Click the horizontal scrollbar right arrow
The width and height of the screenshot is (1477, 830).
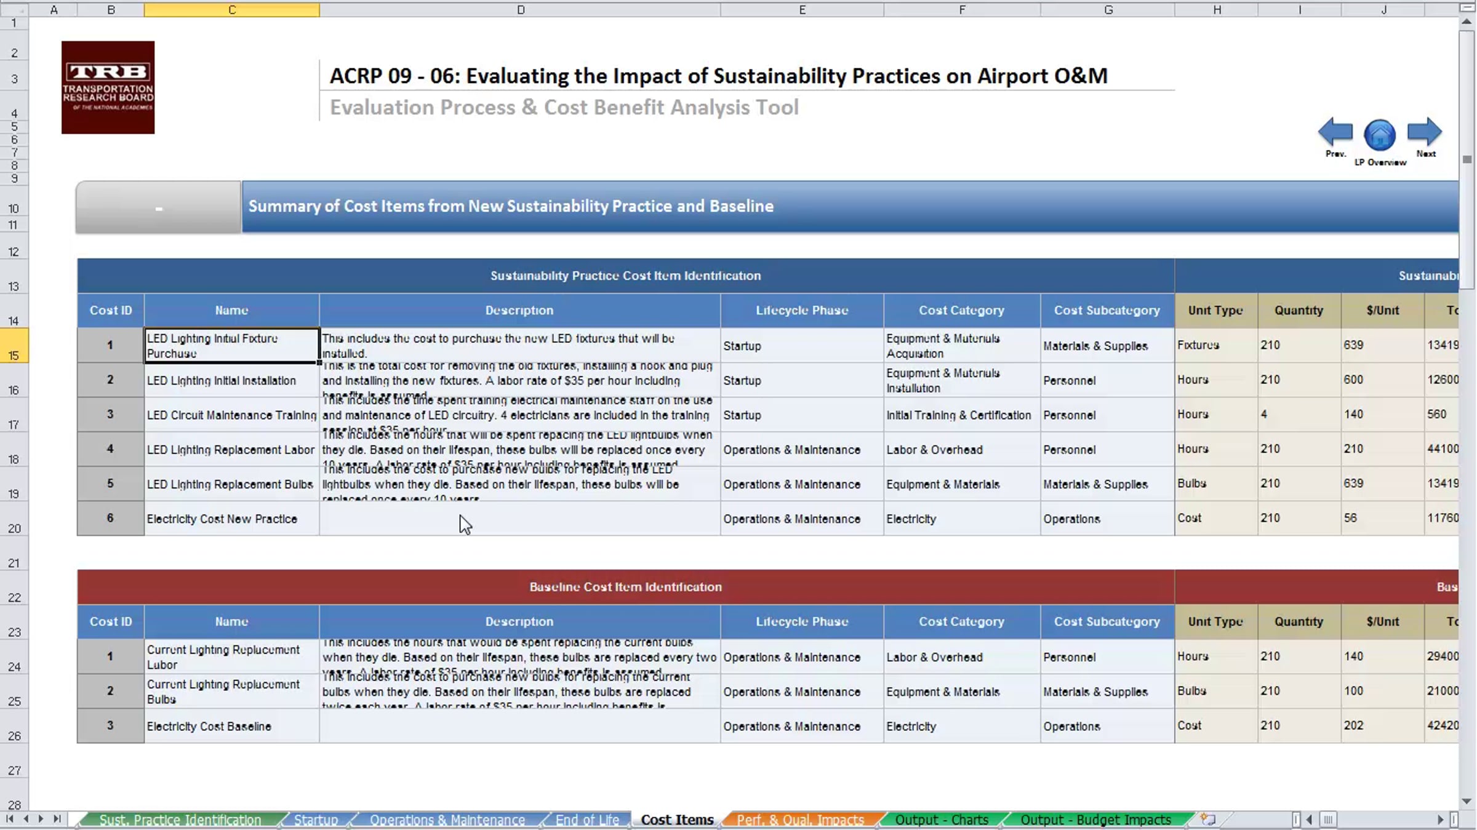pos(1440,820)
